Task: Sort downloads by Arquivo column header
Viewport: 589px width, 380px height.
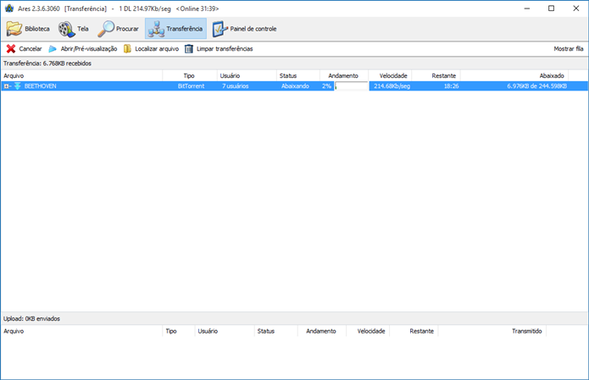Action: [x=81, y=76]
